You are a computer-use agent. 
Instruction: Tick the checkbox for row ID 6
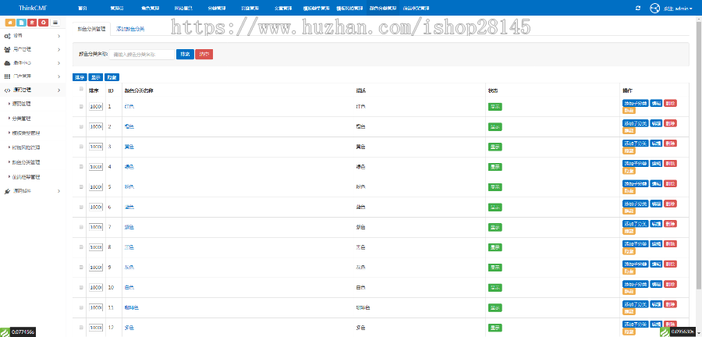pyautogui.click(x=81, y=208)
